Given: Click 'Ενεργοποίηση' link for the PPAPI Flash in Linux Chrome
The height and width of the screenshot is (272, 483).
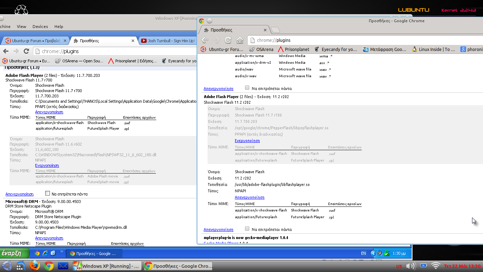Looking at the screenshot, I should [247, 141].
